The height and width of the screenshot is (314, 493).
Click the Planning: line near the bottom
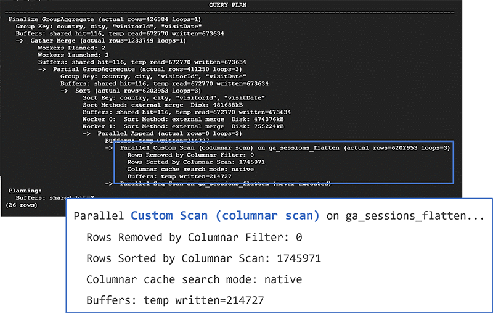pos(25,191)
